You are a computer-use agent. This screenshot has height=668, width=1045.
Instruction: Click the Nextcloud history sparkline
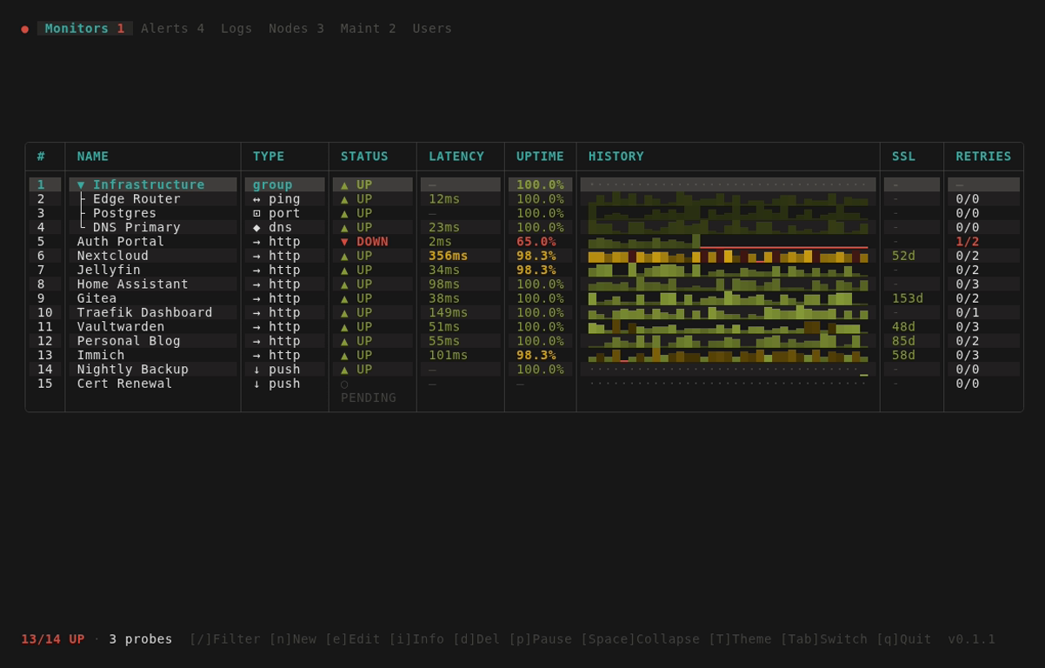[x=728, y=256]
